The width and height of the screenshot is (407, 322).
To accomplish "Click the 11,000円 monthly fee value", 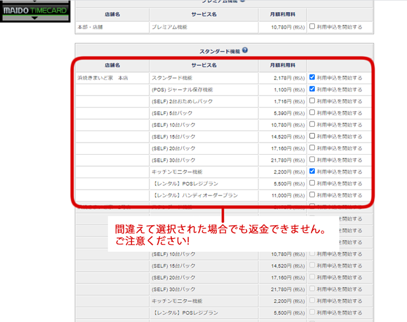I will [288, 195].
